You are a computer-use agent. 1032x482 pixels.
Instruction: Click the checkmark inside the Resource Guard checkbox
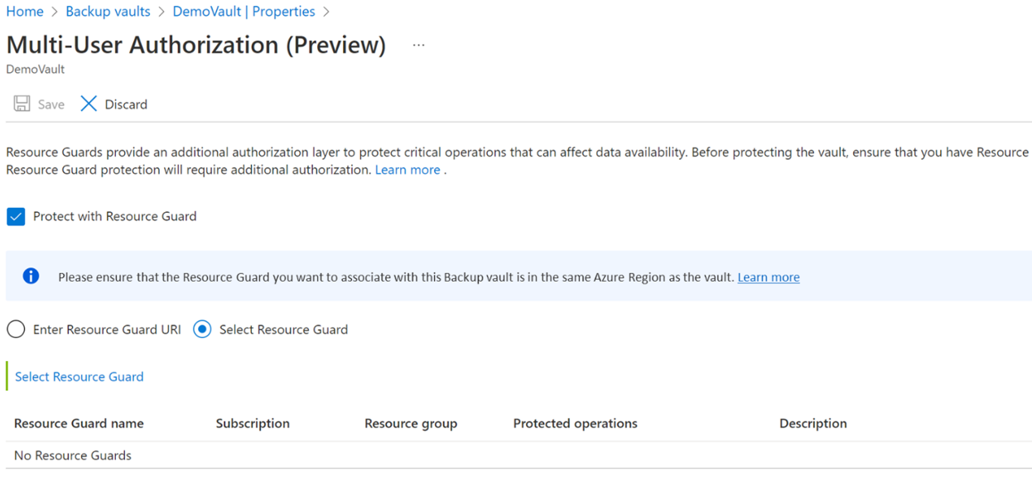tap(15, 216)
